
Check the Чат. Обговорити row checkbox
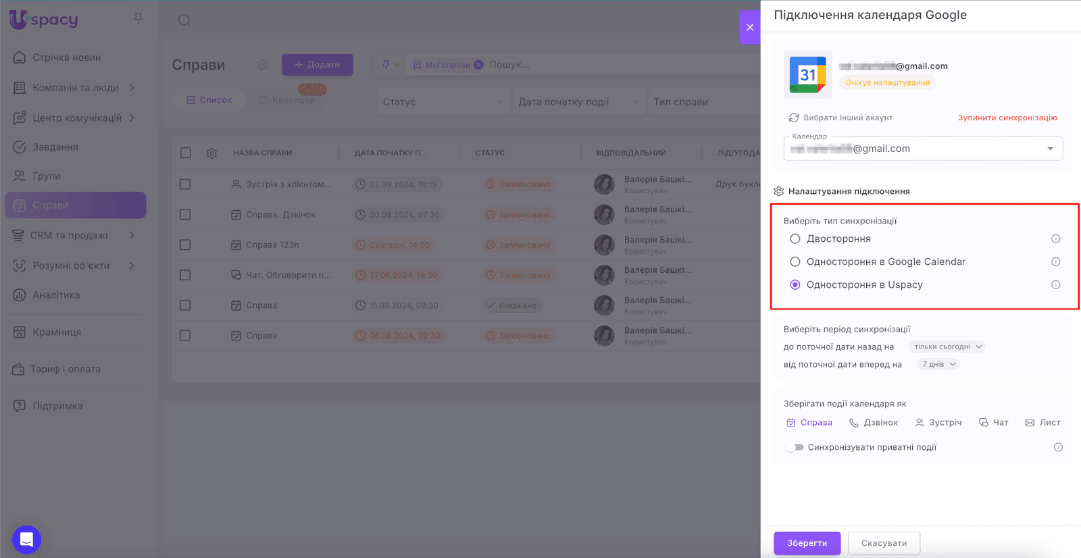coord(185,275)
